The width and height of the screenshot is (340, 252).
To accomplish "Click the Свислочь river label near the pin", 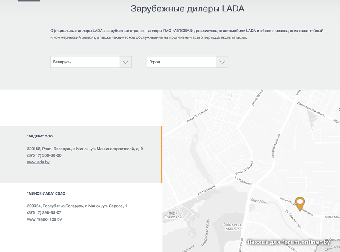I will [259, 201].
